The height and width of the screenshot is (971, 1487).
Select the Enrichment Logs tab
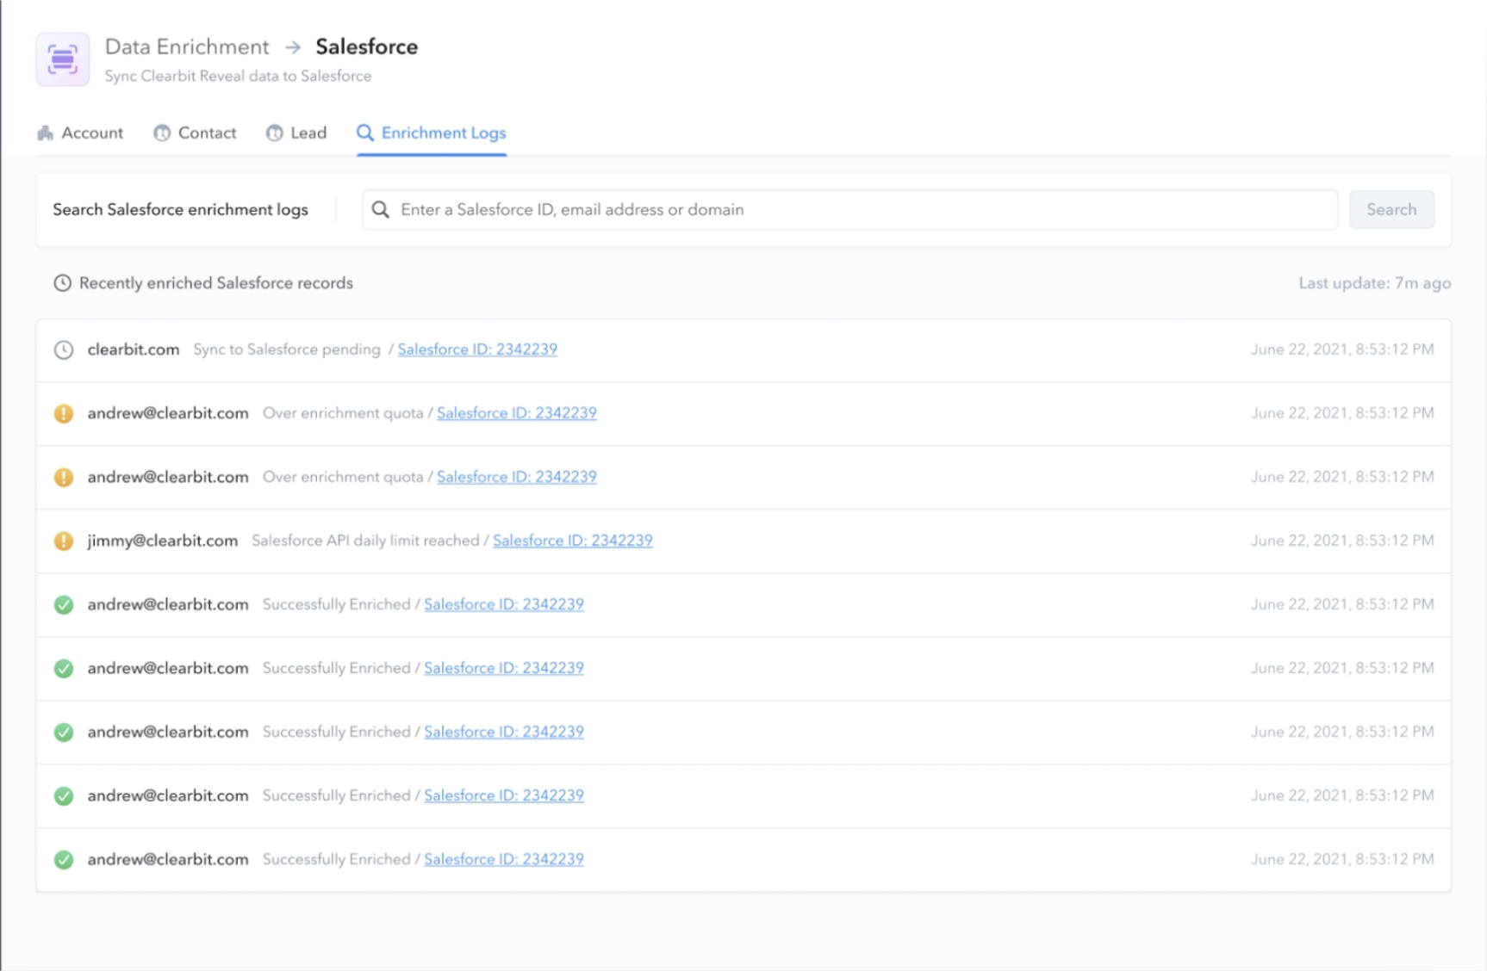[x=432, y=133]
